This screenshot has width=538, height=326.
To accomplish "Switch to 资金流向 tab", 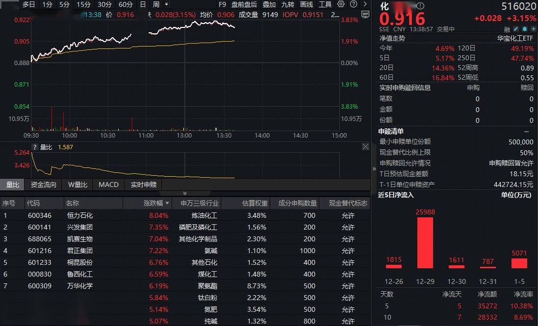I will click(x=43, y=185).
